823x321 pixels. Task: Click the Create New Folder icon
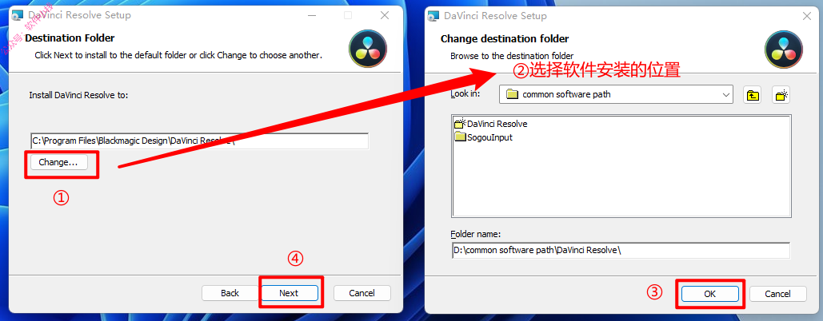point(781,95)
